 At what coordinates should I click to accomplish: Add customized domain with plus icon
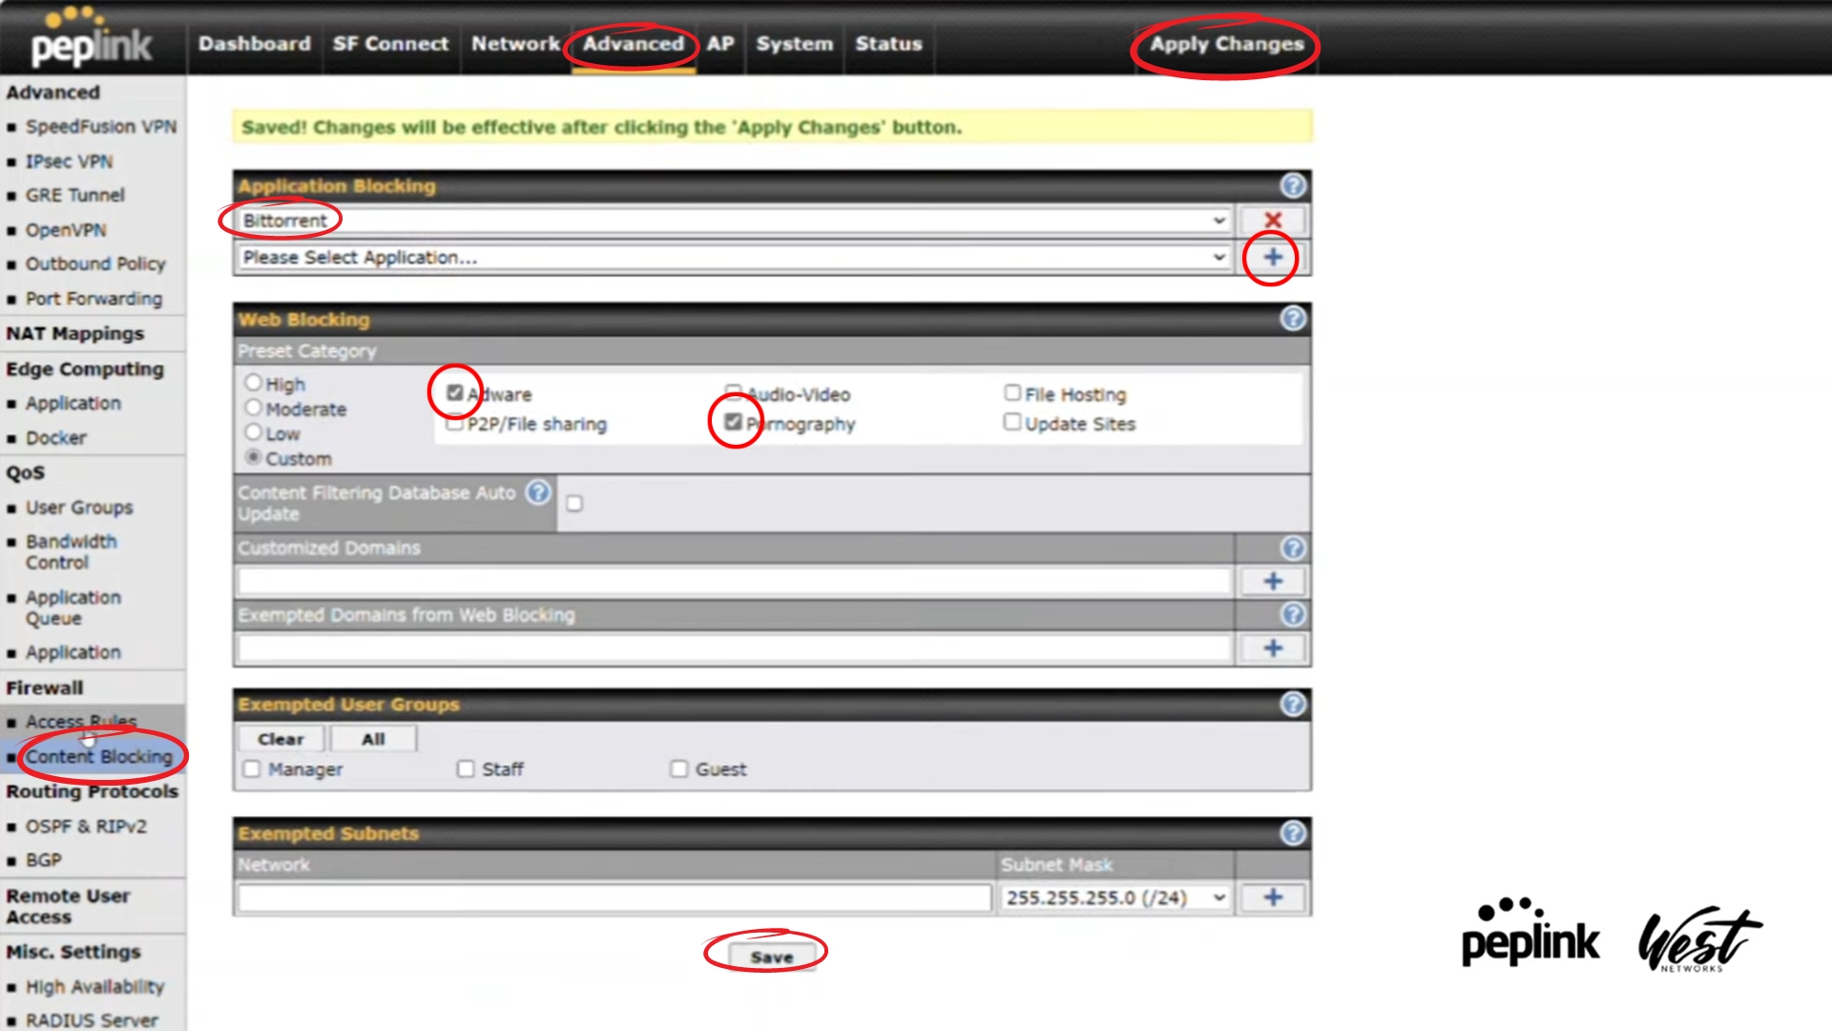click(x=1272, y=581)
